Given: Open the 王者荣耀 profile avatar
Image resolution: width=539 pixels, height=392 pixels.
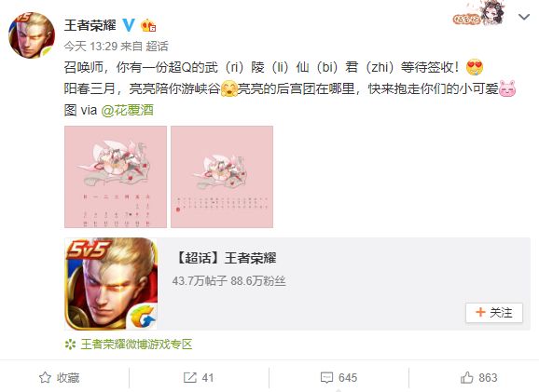Looking at the screenshot, I should tap(32, 34).
